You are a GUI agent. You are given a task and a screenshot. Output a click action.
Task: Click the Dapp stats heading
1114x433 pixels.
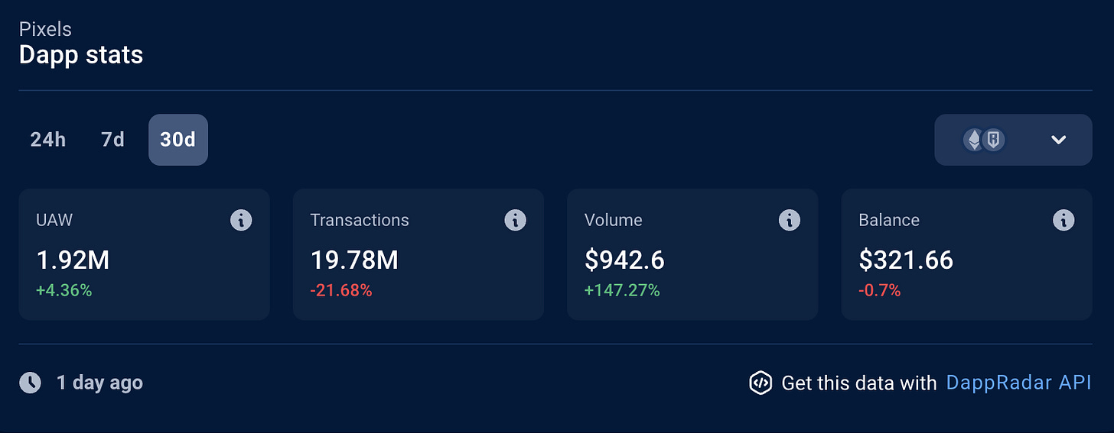click(x=81, y=55)
